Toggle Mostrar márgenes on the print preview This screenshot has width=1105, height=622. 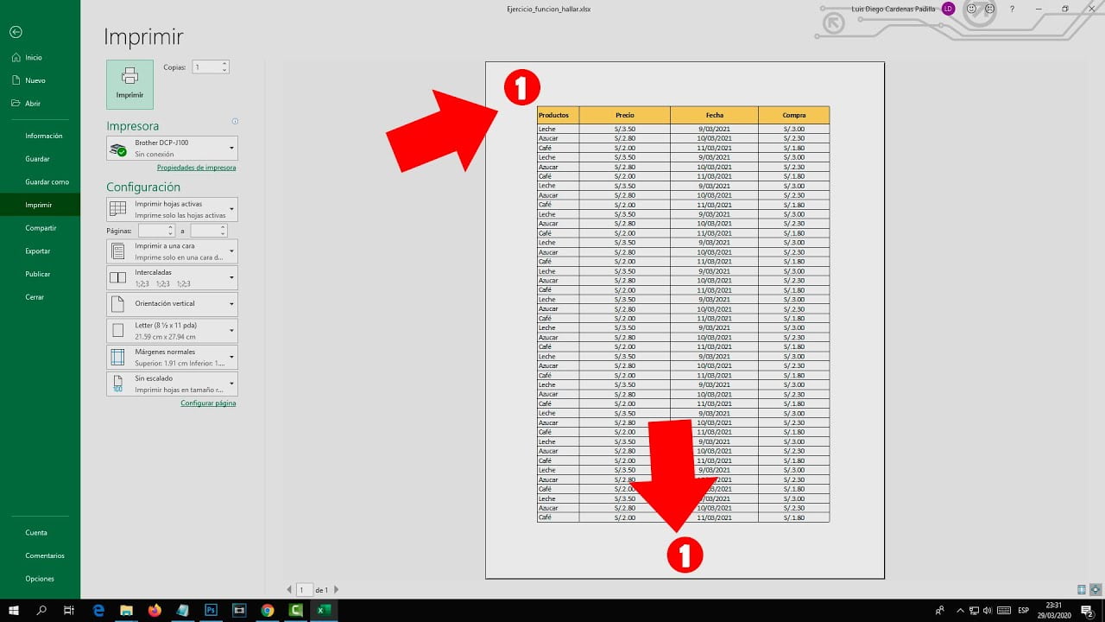point(1081,590)
